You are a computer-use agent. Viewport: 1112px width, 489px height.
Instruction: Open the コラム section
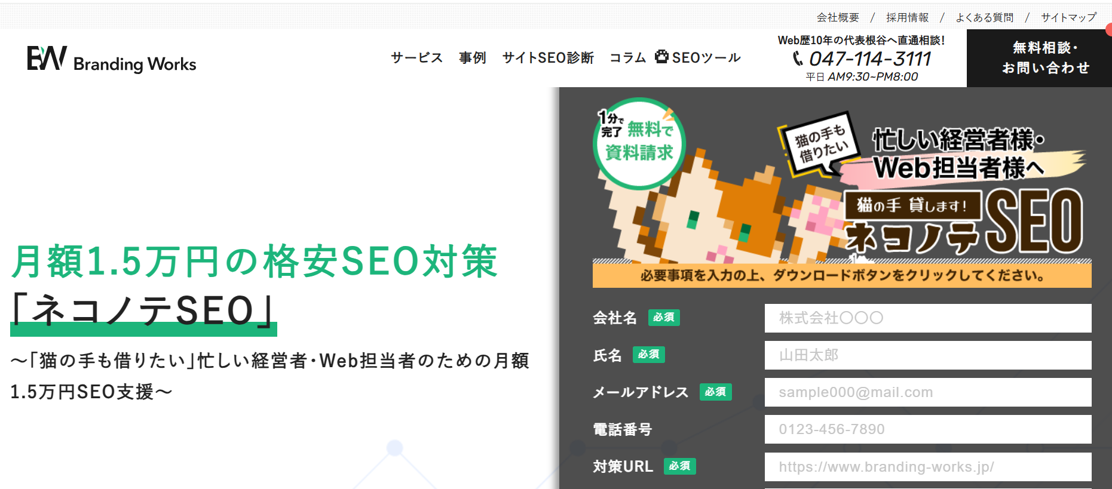coord(627,58)
